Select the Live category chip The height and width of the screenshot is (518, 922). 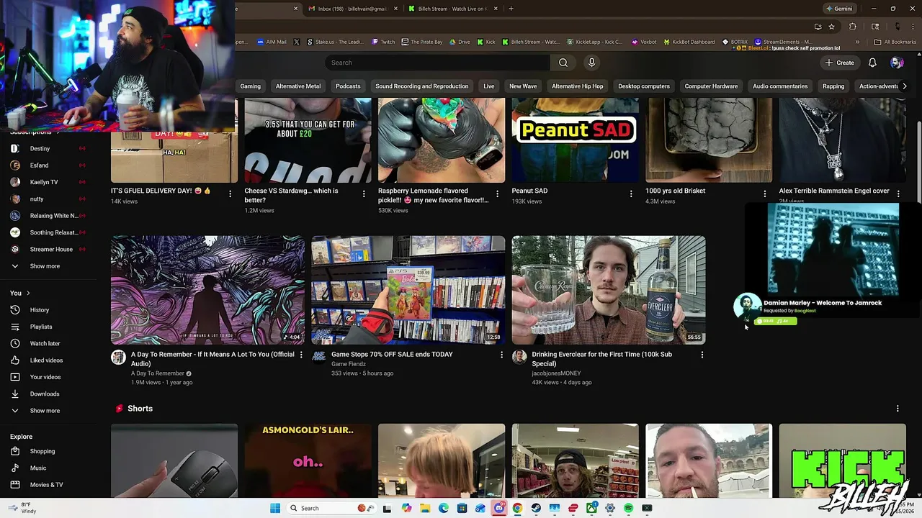[489, 86]
